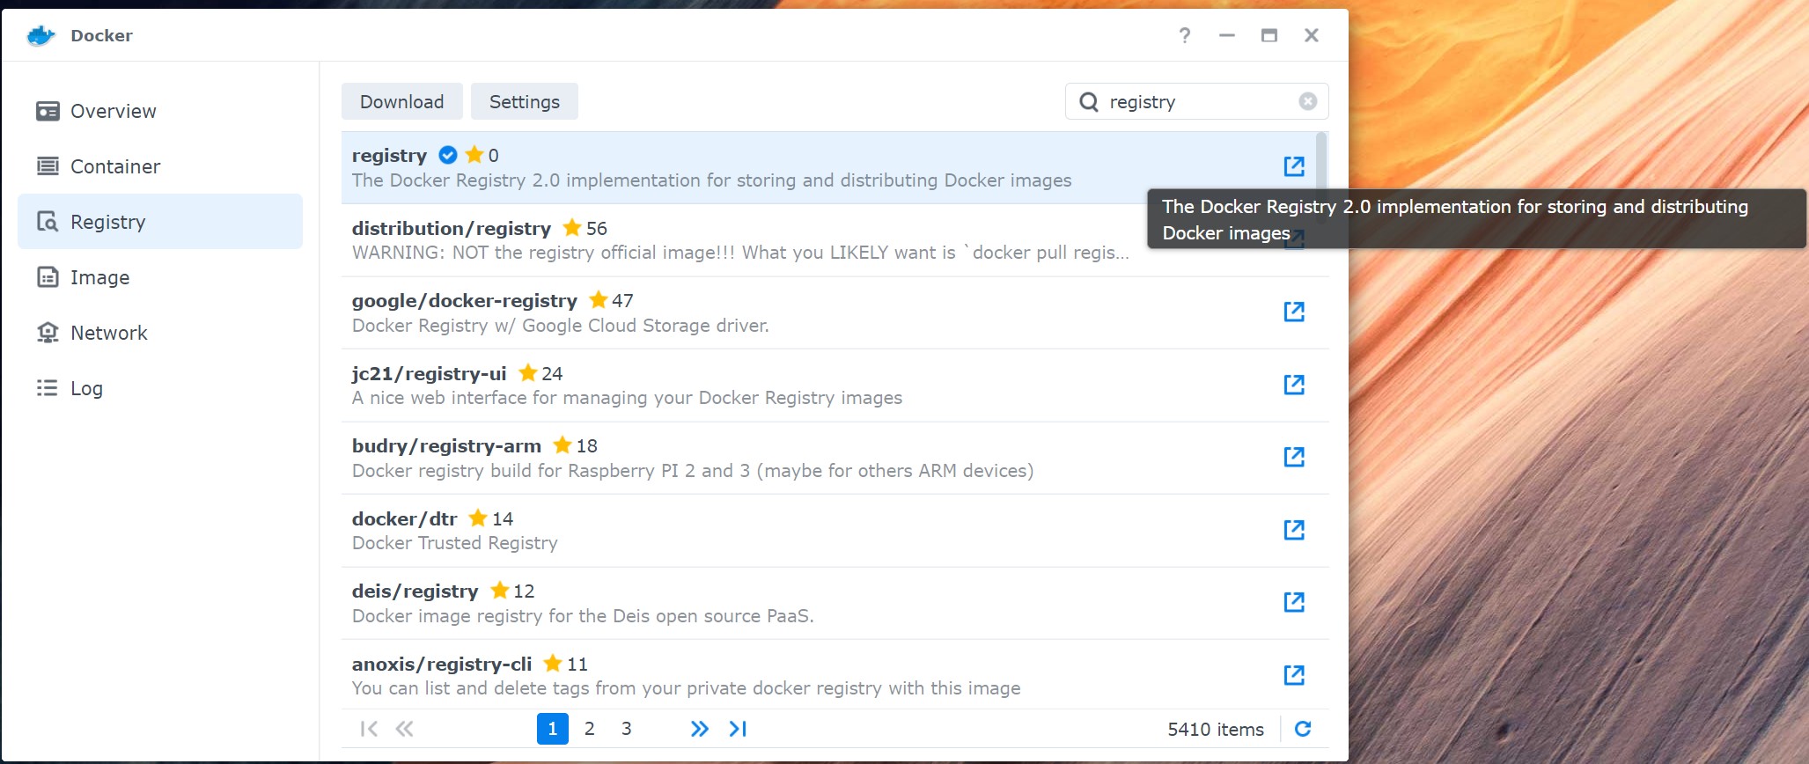The height and width of the screenshot is (764, 1809).
Task: Go to results page 3
Action: pos(627,729)
